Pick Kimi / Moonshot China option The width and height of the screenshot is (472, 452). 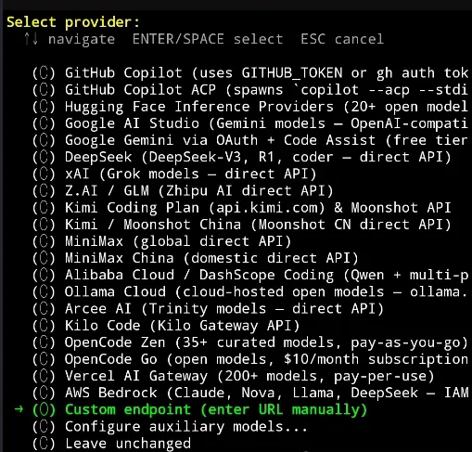242,225
